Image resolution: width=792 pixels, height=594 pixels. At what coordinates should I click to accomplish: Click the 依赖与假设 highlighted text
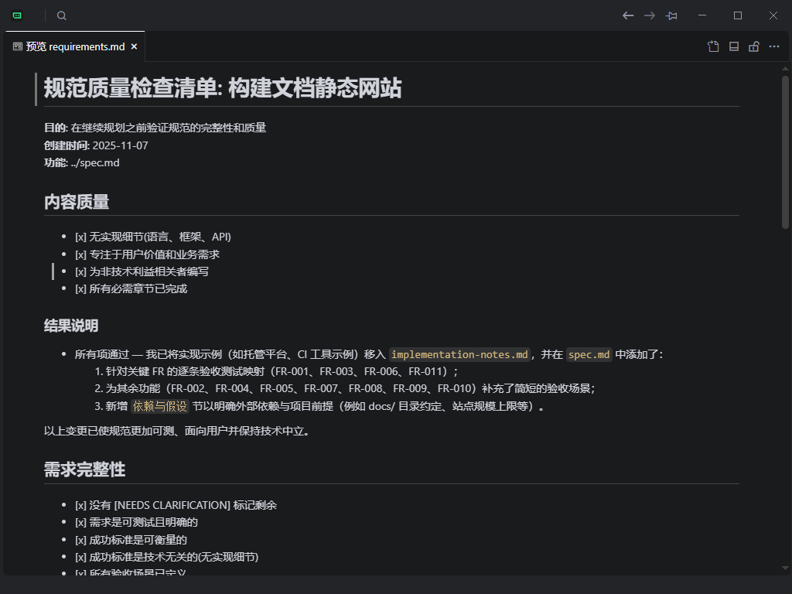[160, 406]
